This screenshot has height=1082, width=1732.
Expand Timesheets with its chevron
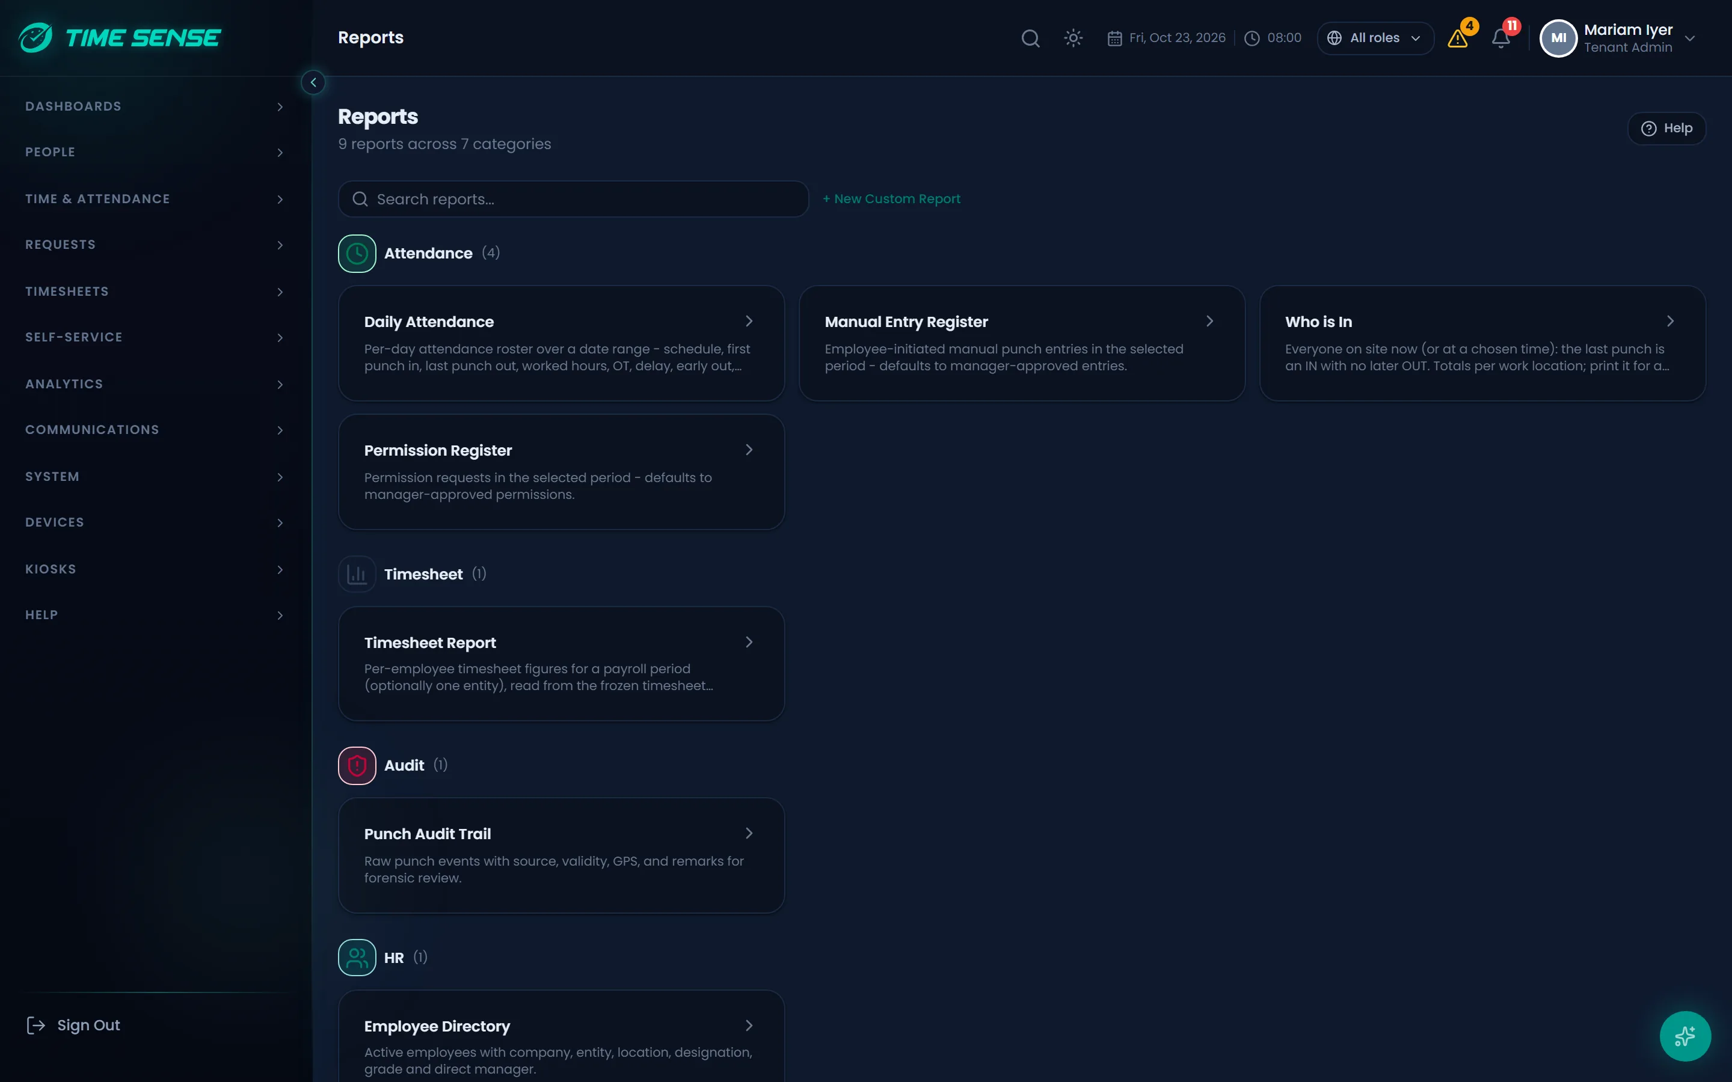pyautogui.click(x=280, y=292)
